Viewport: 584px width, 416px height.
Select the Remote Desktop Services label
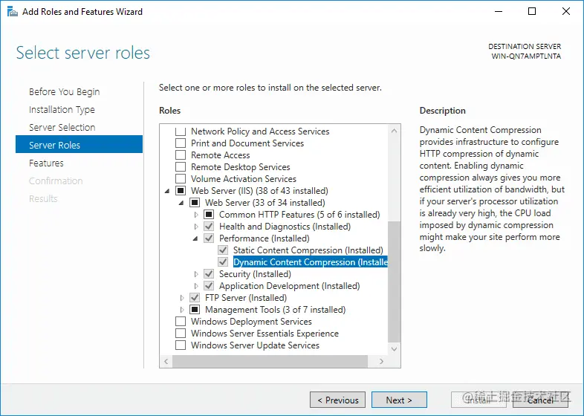[x=240, y=167]
